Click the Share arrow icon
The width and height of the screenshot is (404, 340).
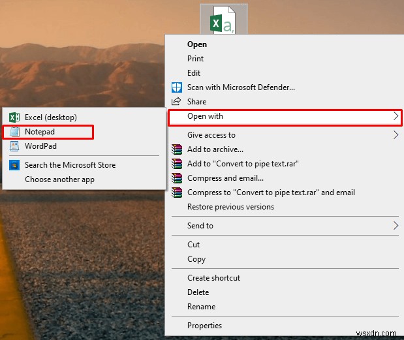tap(176, 102)
